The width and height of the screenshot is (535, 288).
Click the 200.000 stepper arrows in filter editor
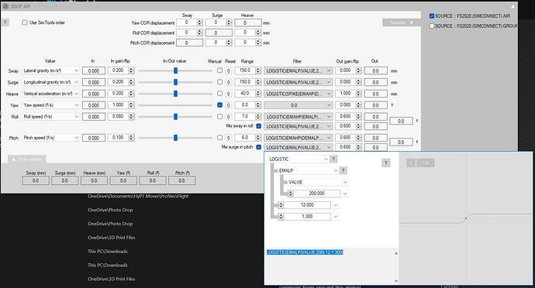pyautogui.click(x=291, y=194)
